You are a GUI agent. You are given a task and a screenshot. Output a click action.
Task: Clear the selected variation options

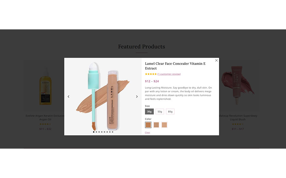(147, 133)
